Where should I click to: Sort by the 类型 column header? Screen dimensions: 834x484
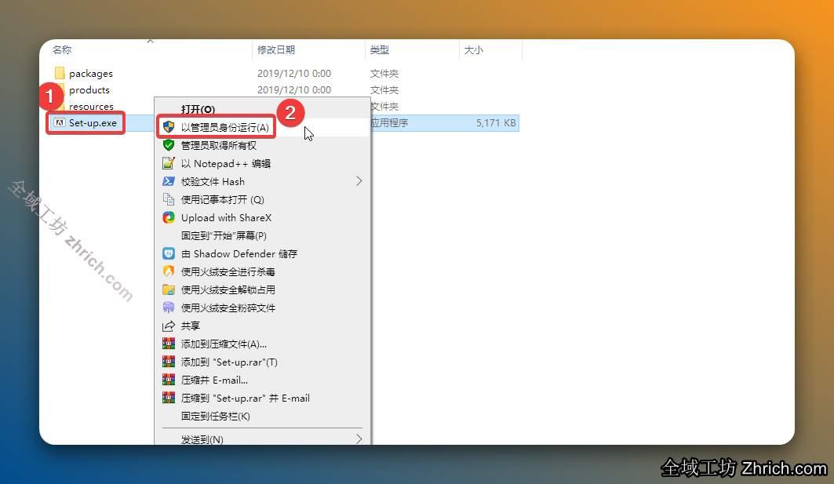pos(379,50)
